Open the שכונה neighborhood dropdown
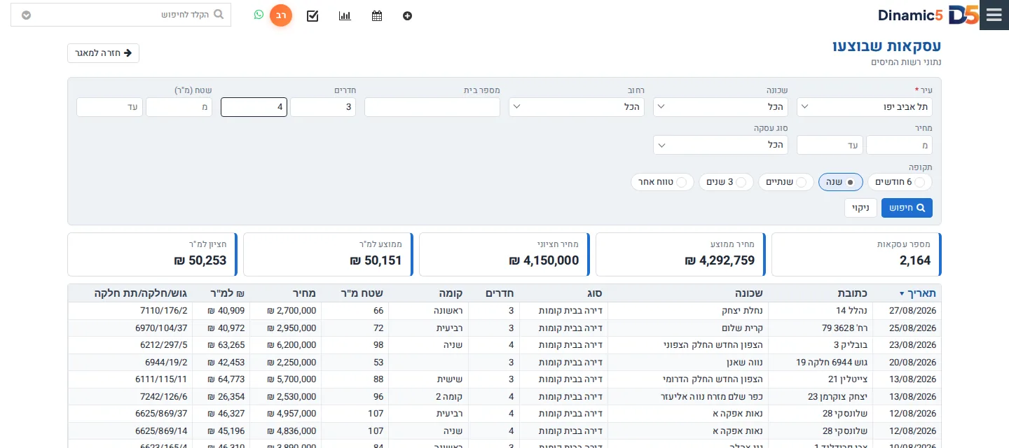The width and height of the screenshot is (1009, 448). click(x=721, y=107)
